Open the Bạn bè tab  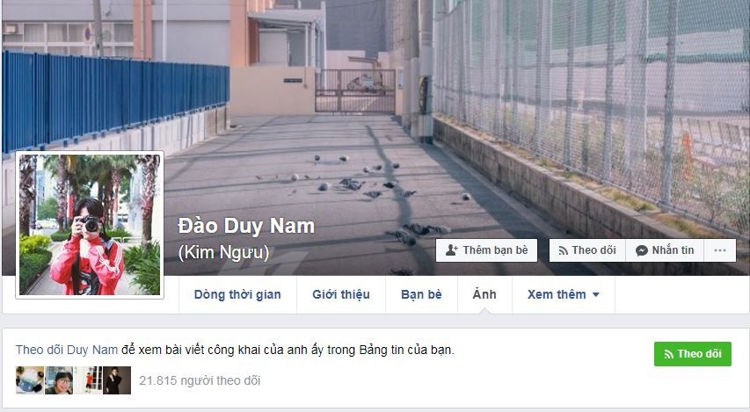point(421,294)
